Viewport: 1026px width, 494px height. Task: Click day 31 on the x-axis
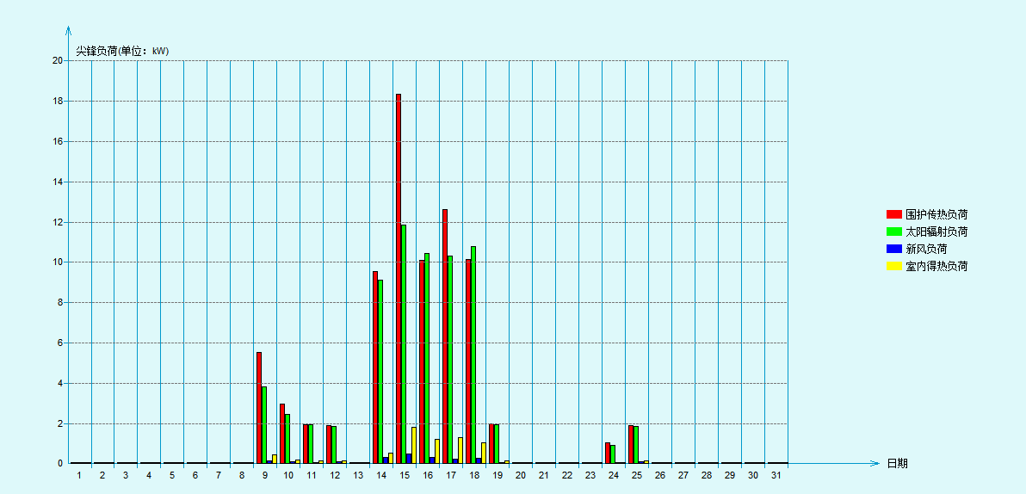pos(776,475)
